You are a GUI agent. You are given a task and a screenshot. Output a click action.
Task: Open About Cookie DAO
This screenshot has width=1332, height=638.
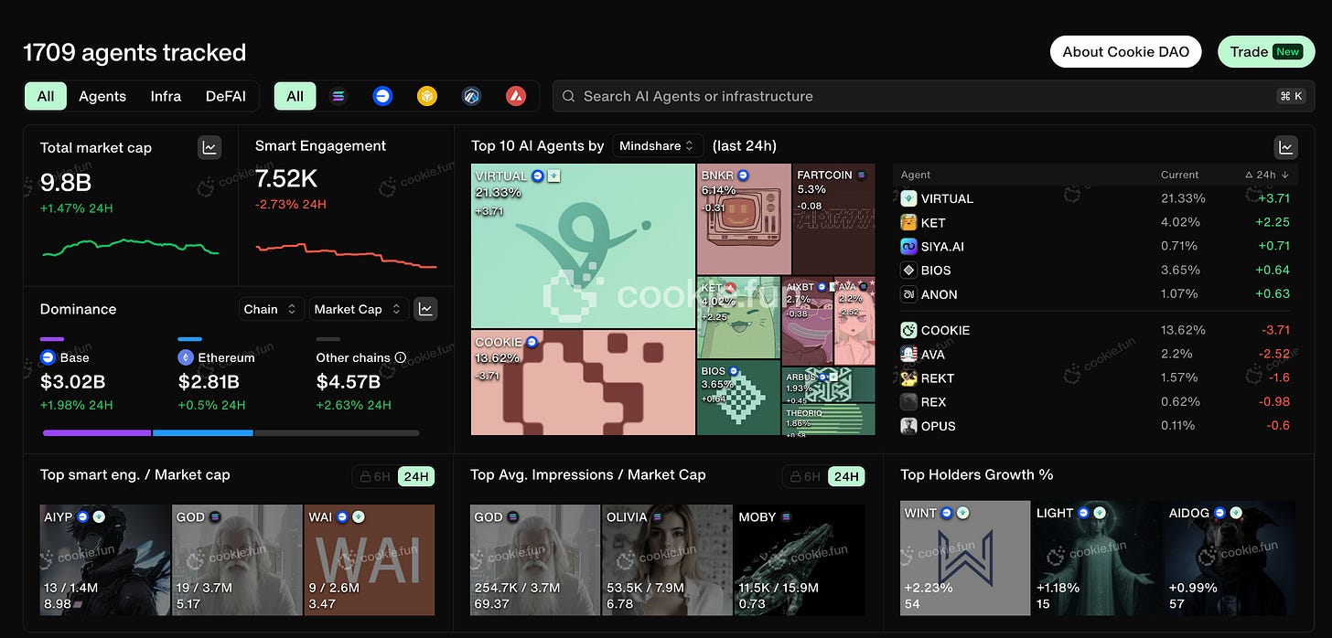click(x=1125, y=51)
